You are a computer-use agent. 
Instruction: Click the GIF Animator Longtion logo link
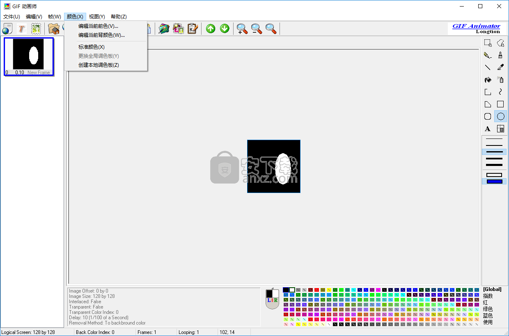tap(476, 28)
